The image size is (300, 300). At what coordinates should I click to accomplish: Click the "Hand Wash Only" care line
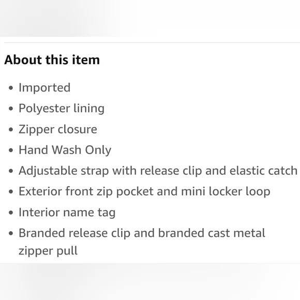pos(65,150)
